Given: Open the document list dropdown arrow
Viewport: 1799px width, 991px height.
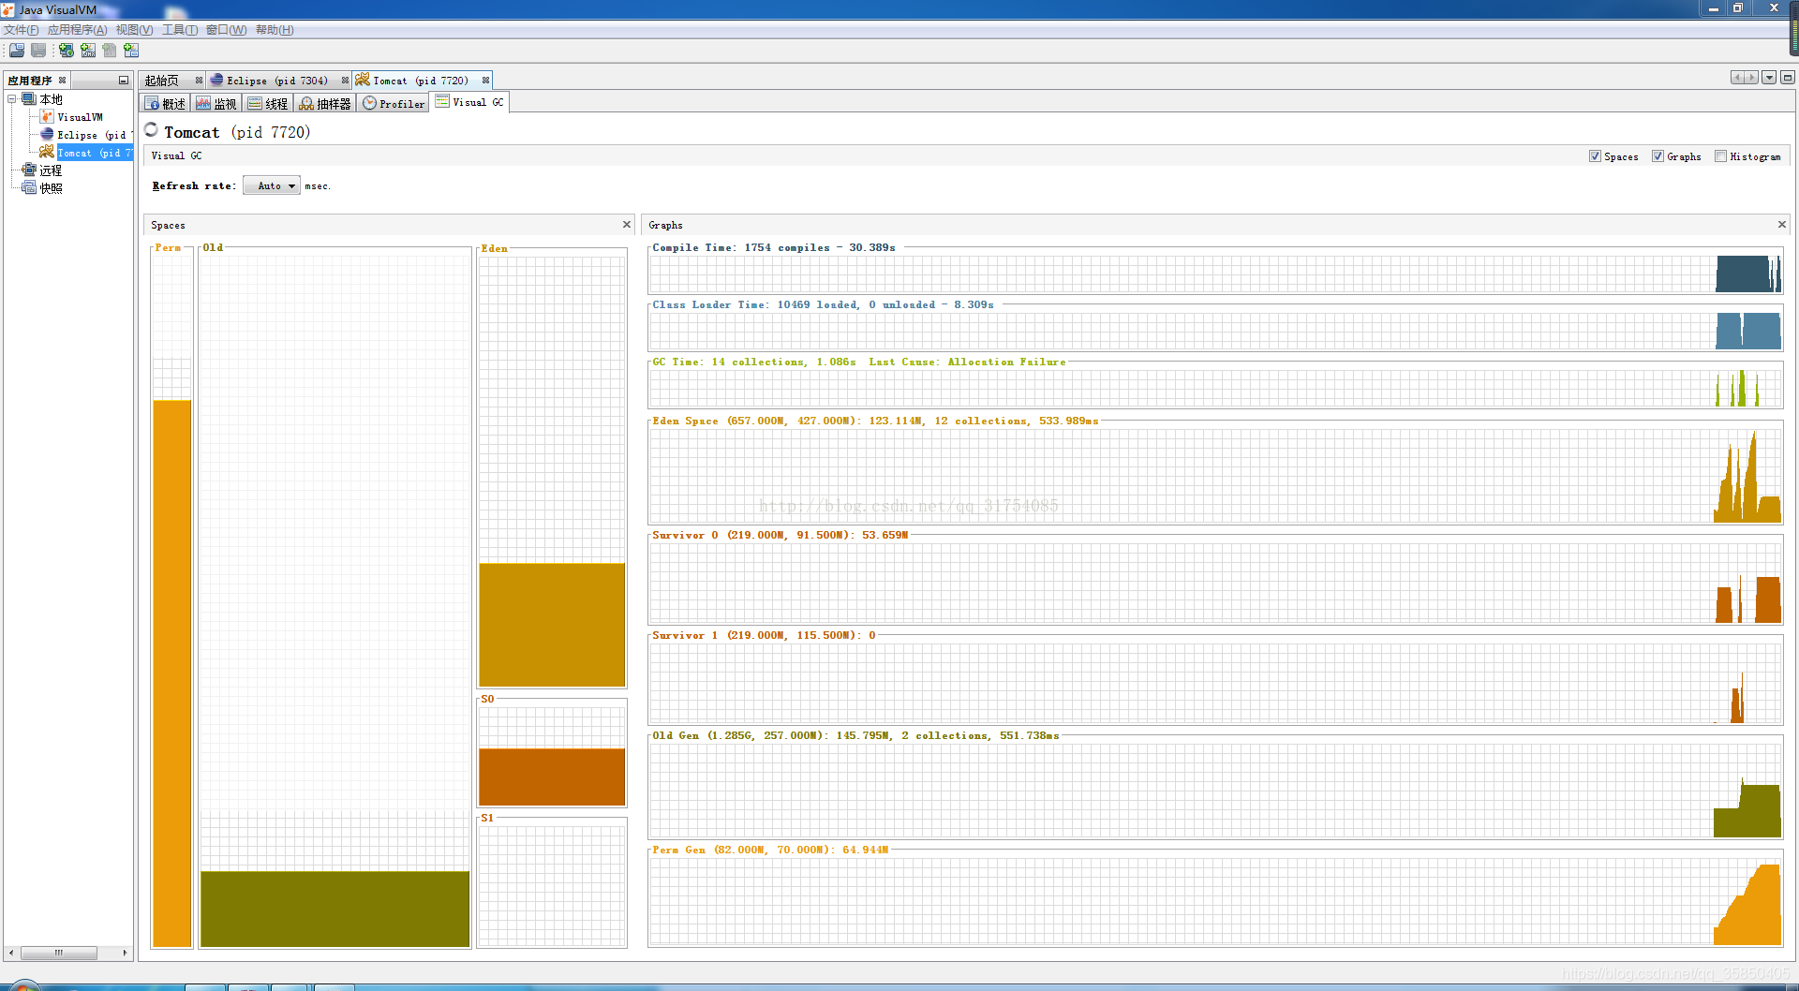Looking at the screenshot, I should [1769, 78].
